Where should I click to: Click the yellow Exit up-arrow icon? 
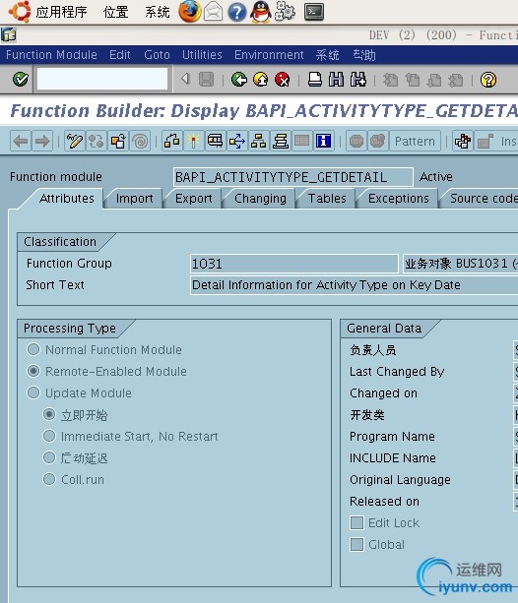click(x=261, y=80)
